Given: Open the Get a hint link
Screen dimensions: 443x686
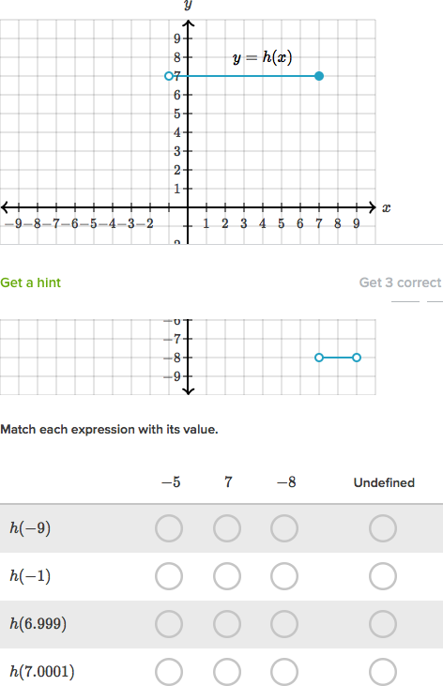Looking at the screenshot, I should tap(31, 282).
